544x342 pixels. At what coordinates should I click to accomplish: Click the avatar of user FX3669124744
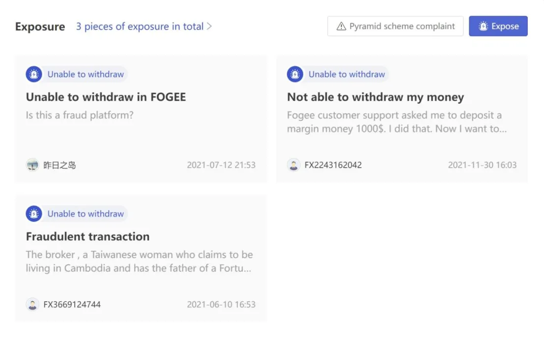[x=32, y=305]
